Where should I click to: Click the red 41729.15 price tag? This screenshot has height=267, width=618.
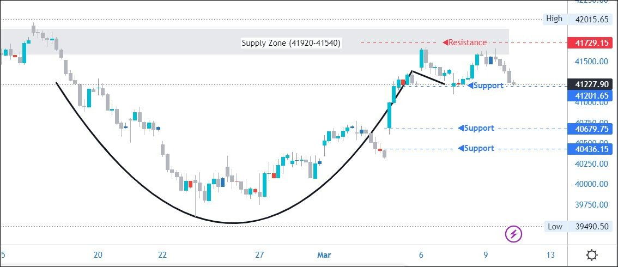coord(591,43)
